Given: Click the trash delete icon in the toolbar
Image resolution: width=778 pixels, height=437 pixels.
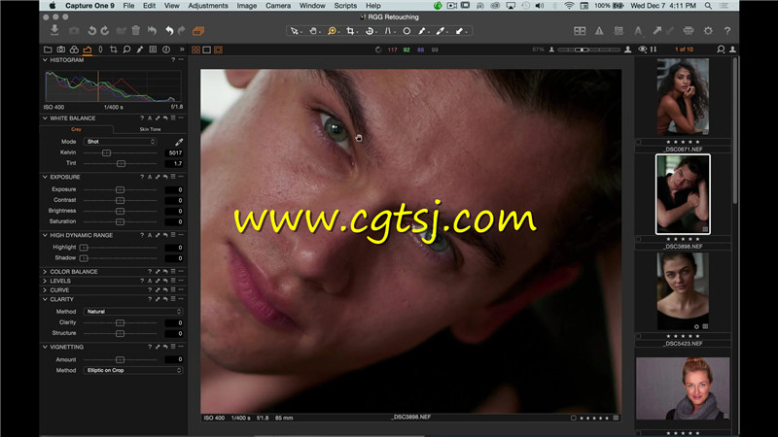Looking at the screenshot, I should 135,31.
